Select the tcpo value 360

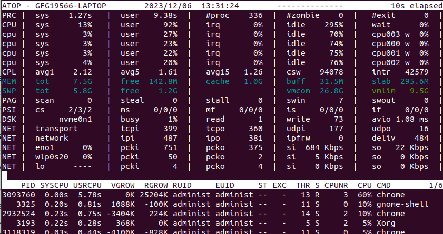tap(255, 129)
